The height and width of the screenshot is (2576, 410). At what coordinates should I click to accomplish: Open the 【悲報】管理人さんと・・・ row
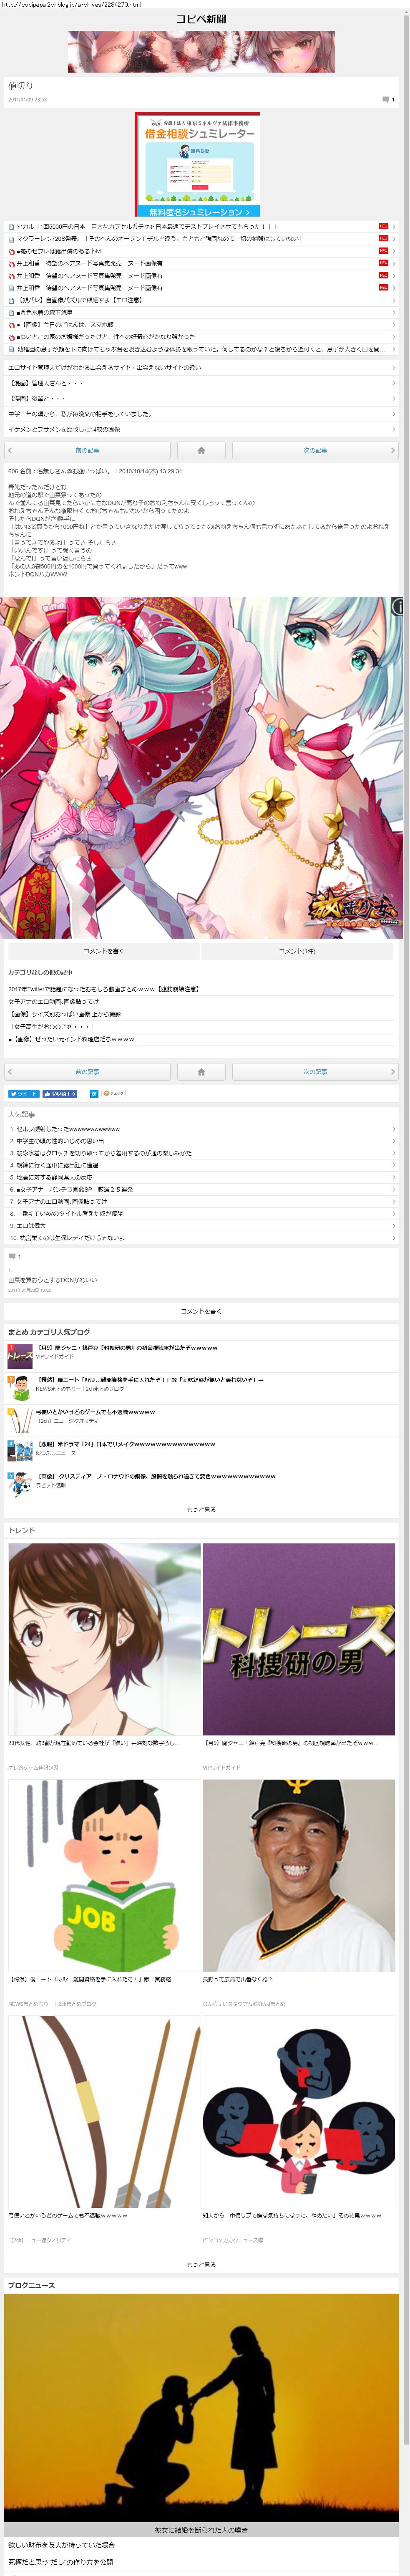(201, 383)
